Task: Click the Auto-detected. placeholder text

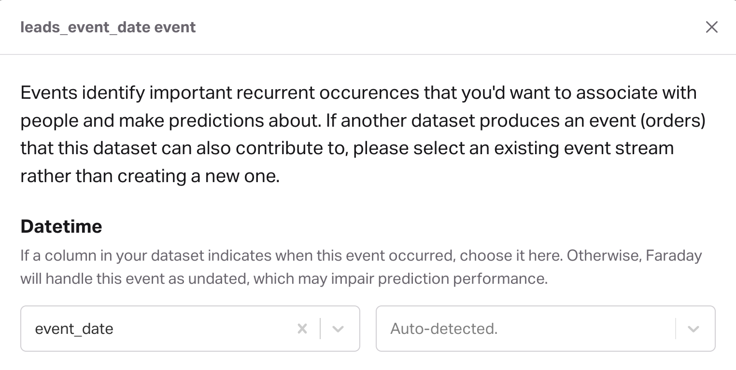Action: 444,329
